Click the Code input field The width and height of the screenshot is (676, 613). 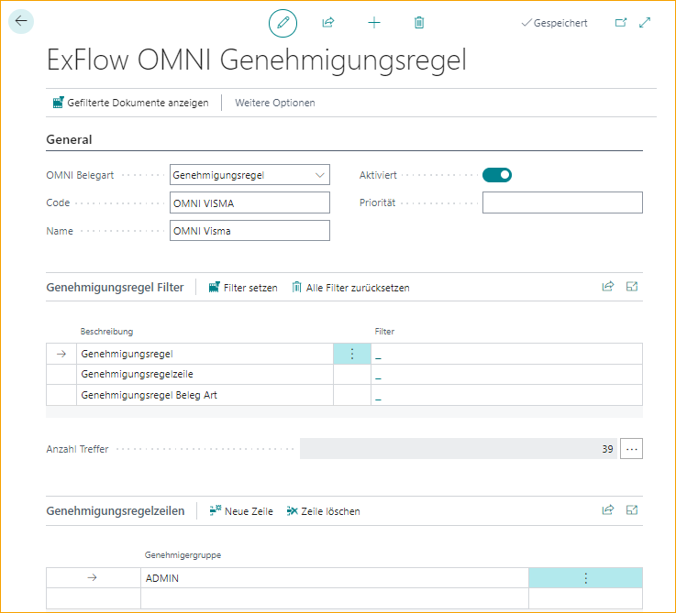click(249, 203)
